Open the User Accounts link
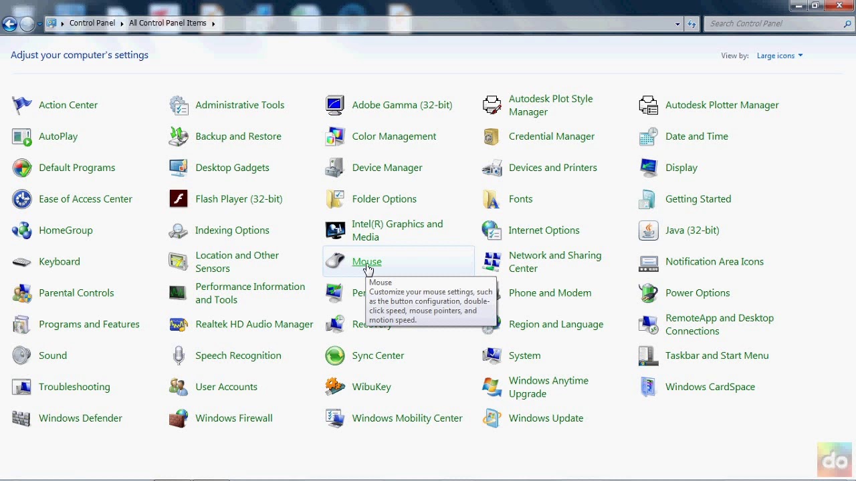 (x=226, y=387)
